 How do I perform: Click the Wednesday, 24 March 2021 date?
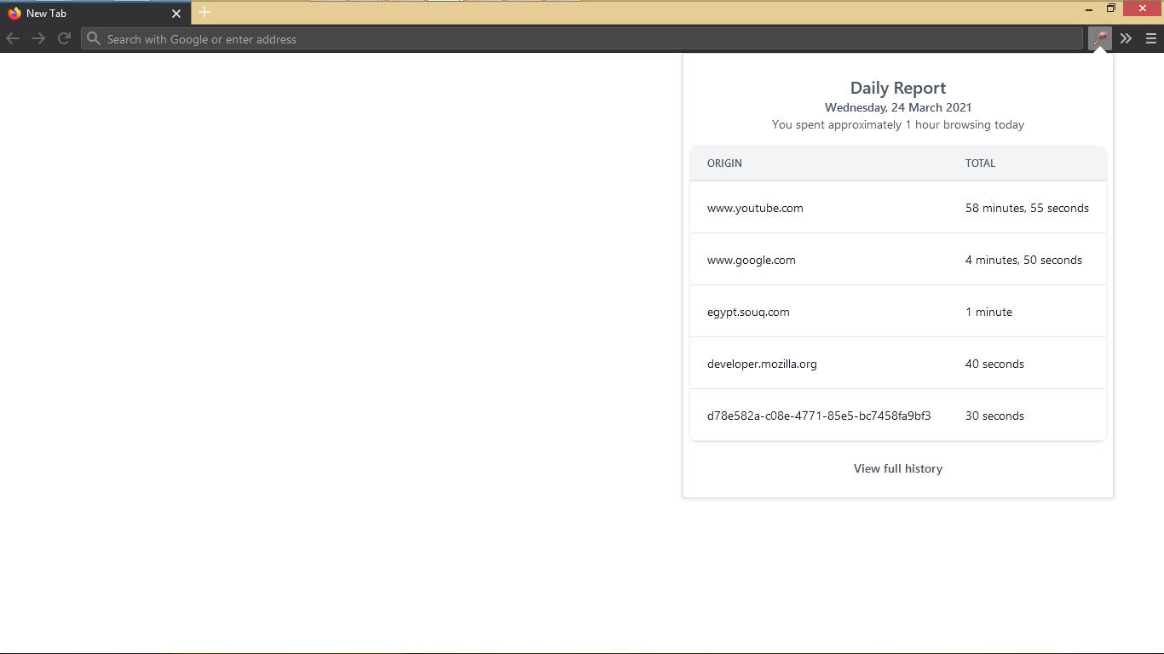coord(898,108)
